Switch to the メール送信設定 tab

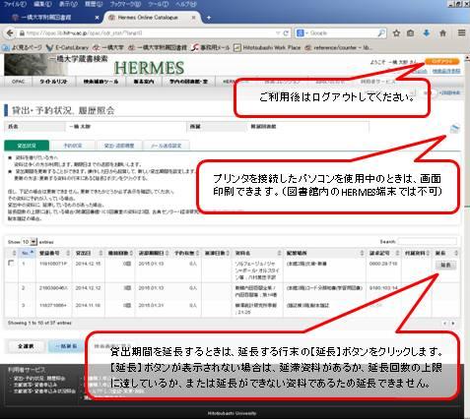click(x=167, y=146)
